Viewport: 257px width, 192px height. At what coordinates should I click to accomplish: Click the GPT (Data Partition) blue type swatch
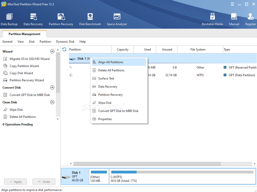[225, 75]
